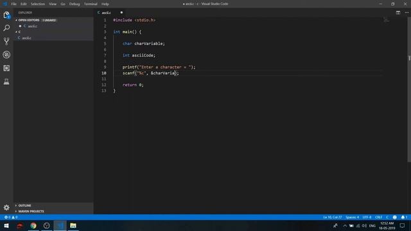
Task: Open the View menu
Action: 53,4
